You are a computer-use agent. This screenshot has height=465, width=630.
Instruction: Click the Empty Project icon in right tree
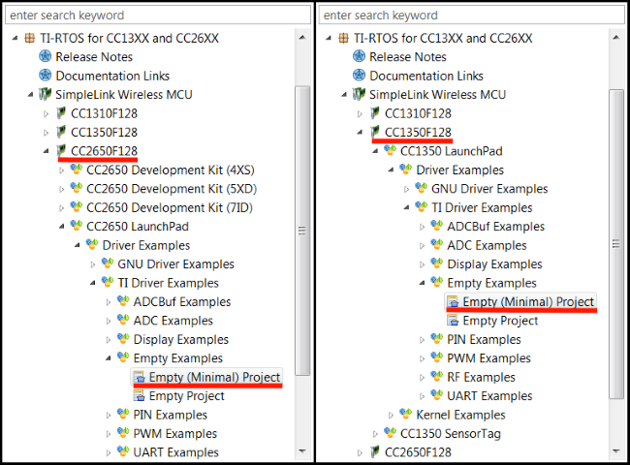[x=453, y=321]
